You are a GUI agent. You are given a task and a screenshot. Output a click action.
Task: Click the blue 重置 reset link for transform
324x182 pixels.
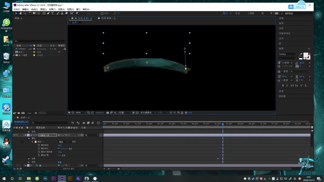pyautogui.click(x=59, y=162)
